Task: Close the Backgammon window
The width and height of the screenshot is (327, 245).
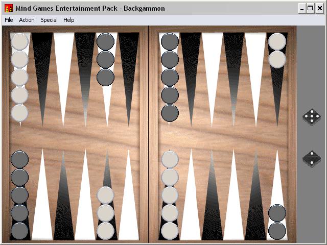Action: click(319, 9)
